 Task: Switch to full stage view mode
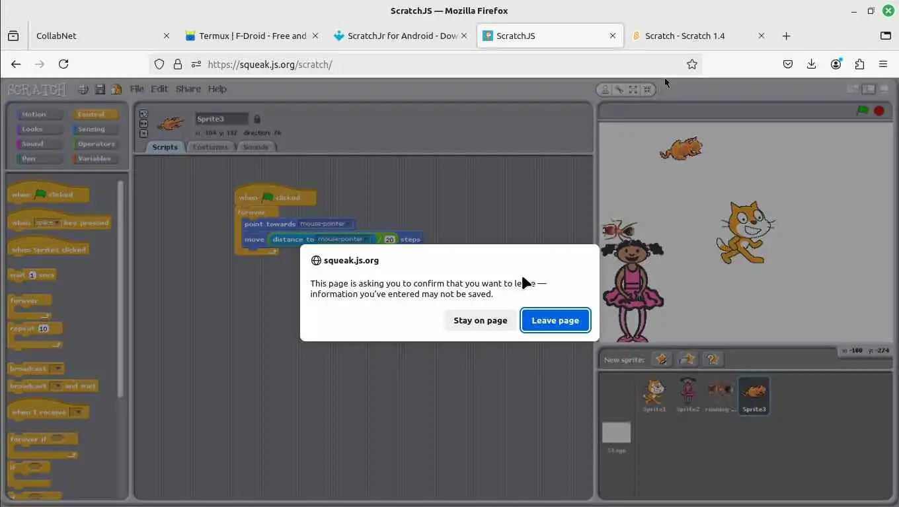[x=869, y=89]
